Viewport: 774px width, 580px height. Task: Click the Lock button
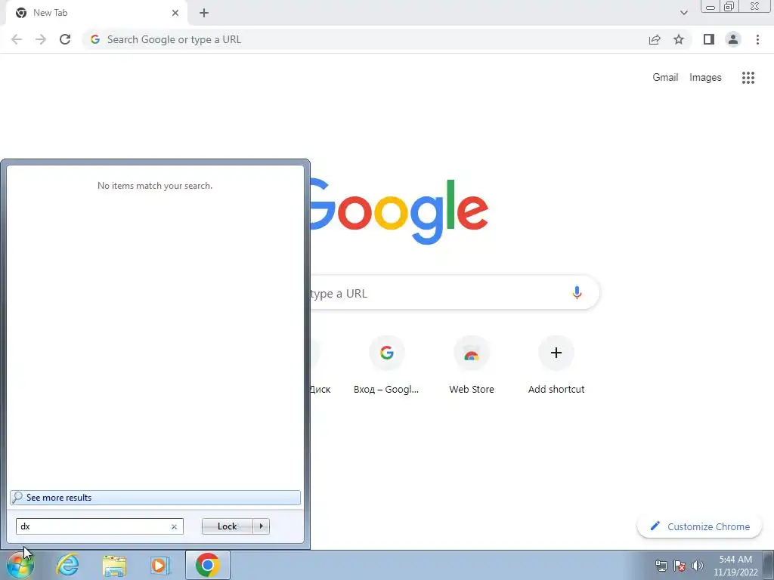227,526
